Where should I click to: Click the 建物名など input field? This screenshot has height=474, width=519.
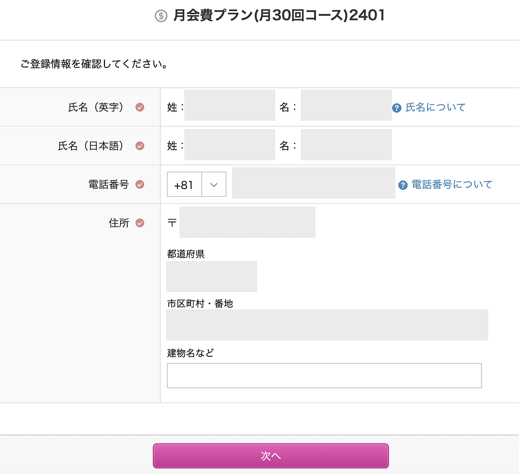coord(324,376)
